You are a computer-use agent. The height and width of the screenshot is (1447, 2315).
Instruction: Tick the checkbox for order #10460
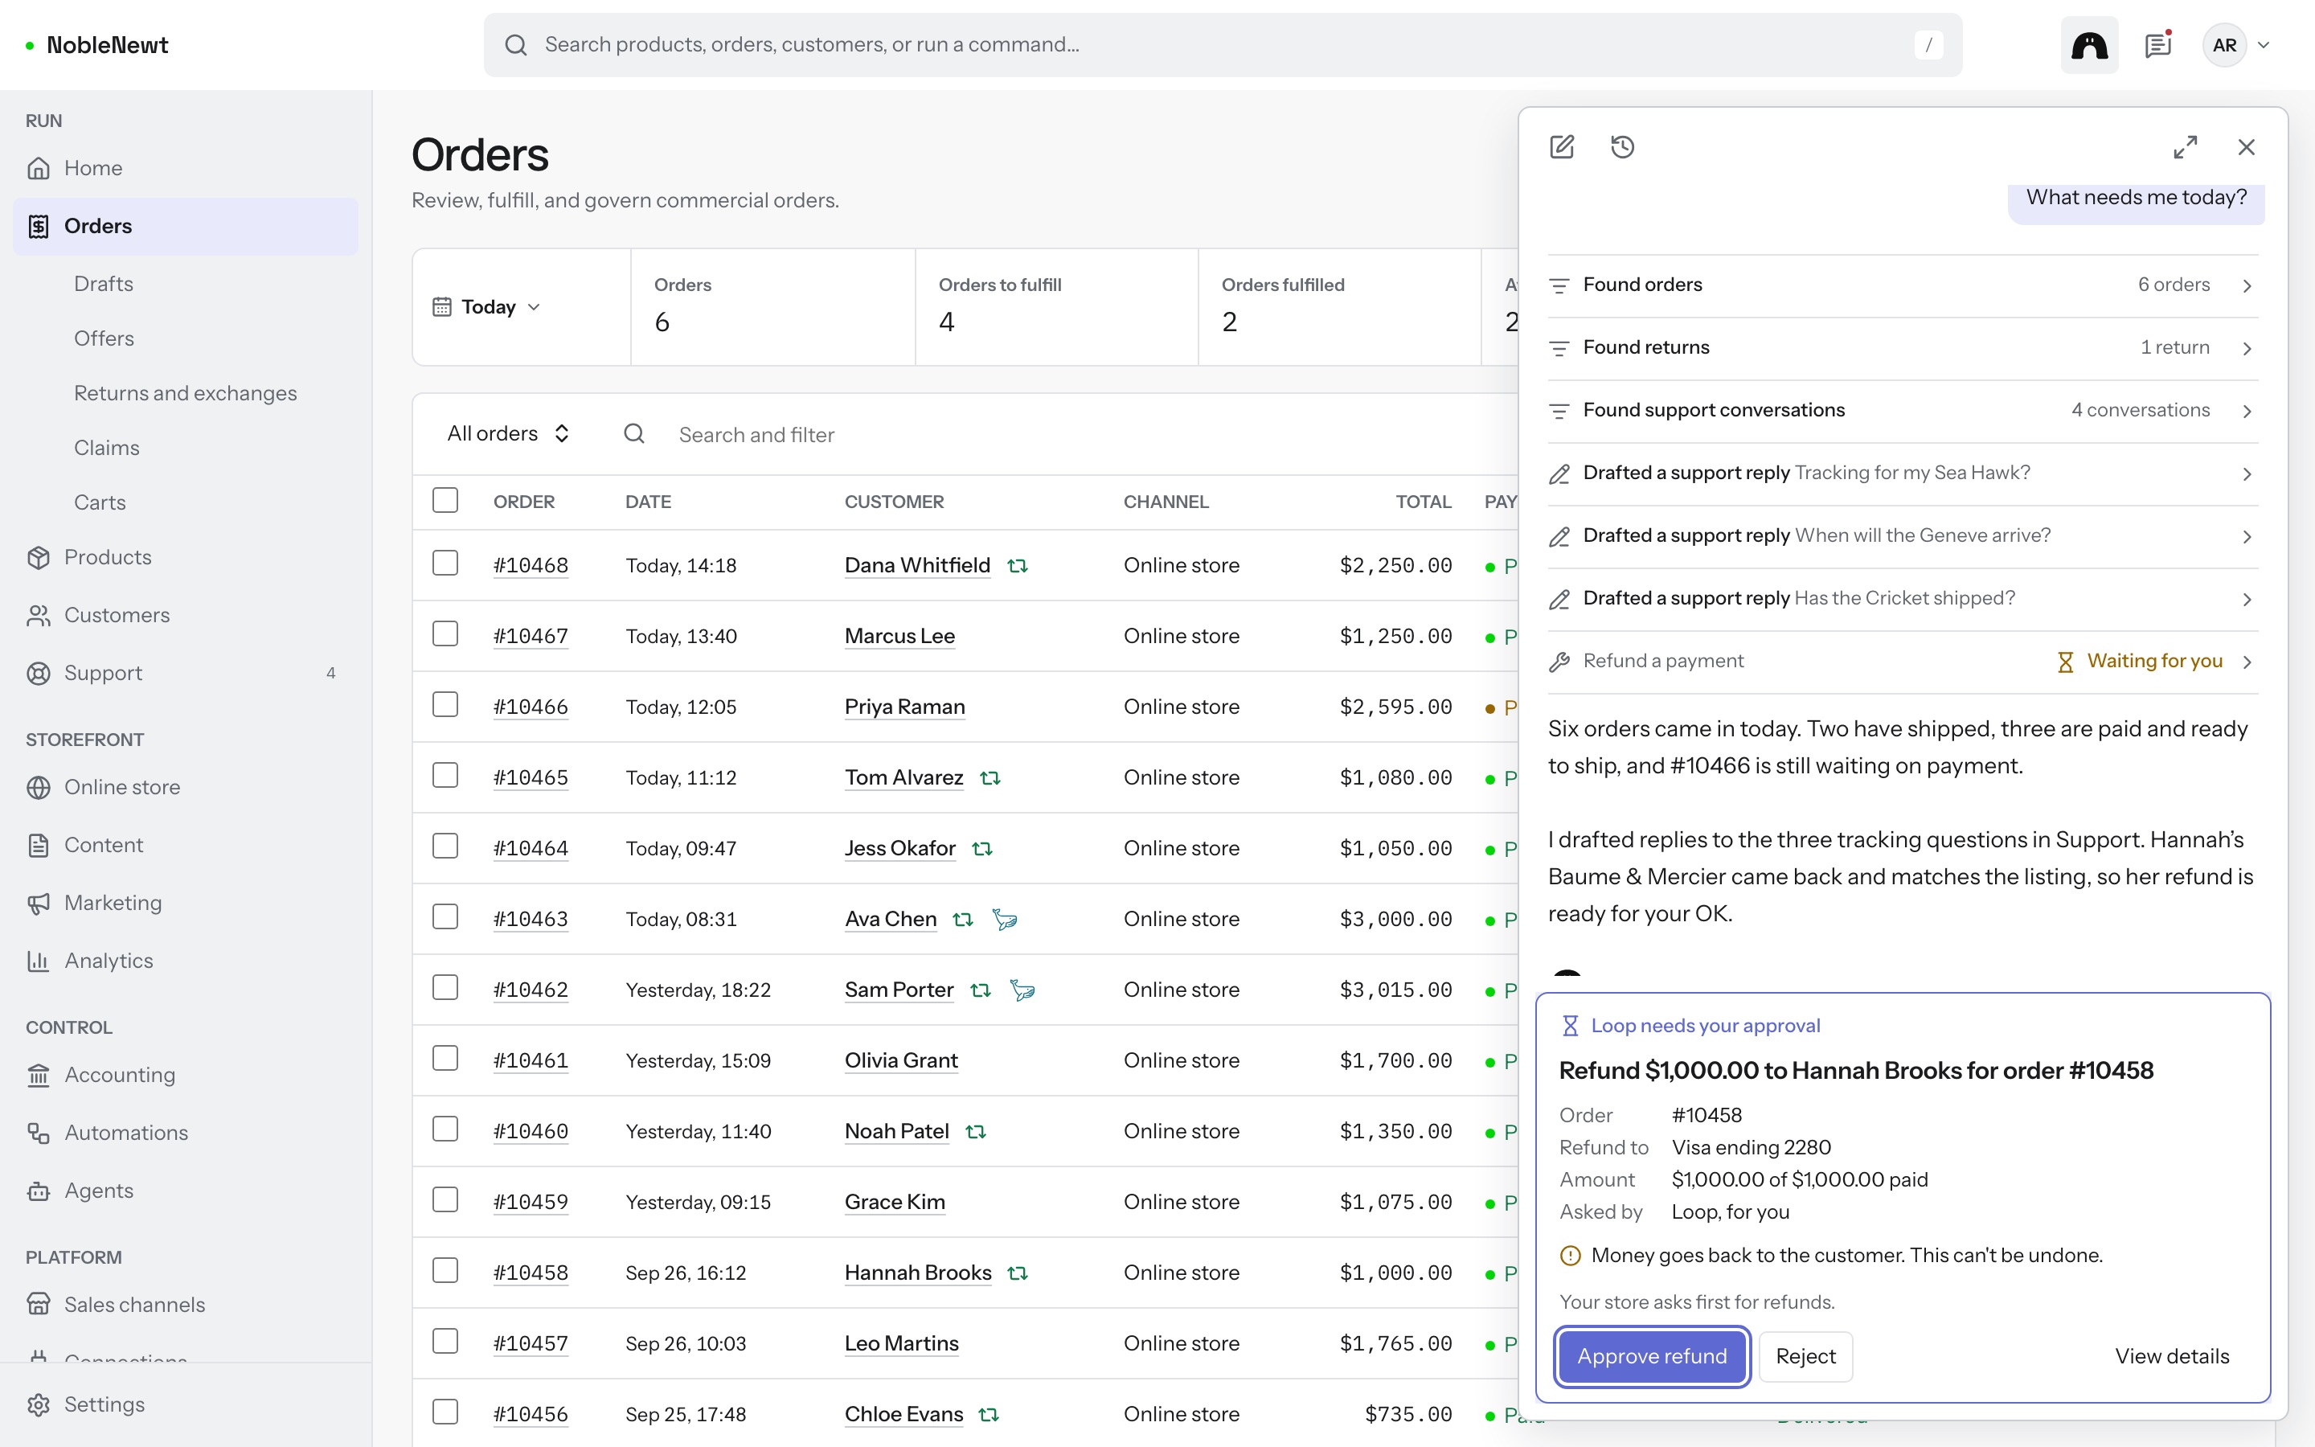[x=445, y=1130]
